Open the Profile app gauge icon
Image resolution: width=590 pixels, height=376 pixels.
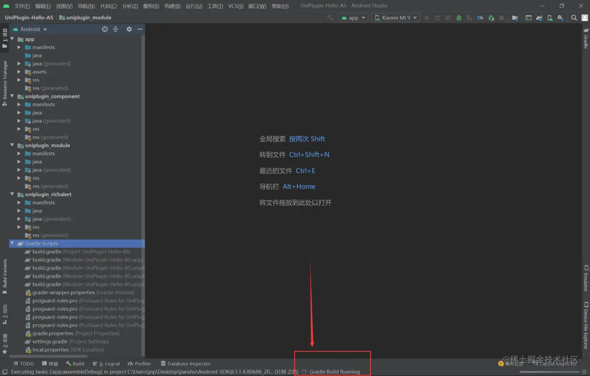pyautogui.click(x=480, y=18)
